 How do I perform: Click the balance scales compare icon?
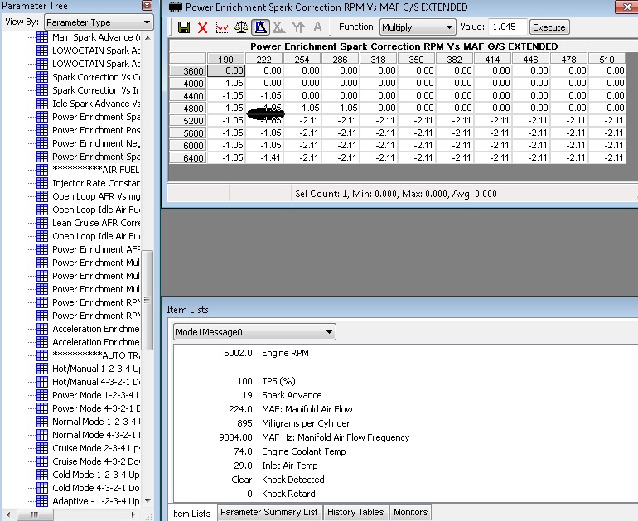pyautogui.click(x=241, y=27)
